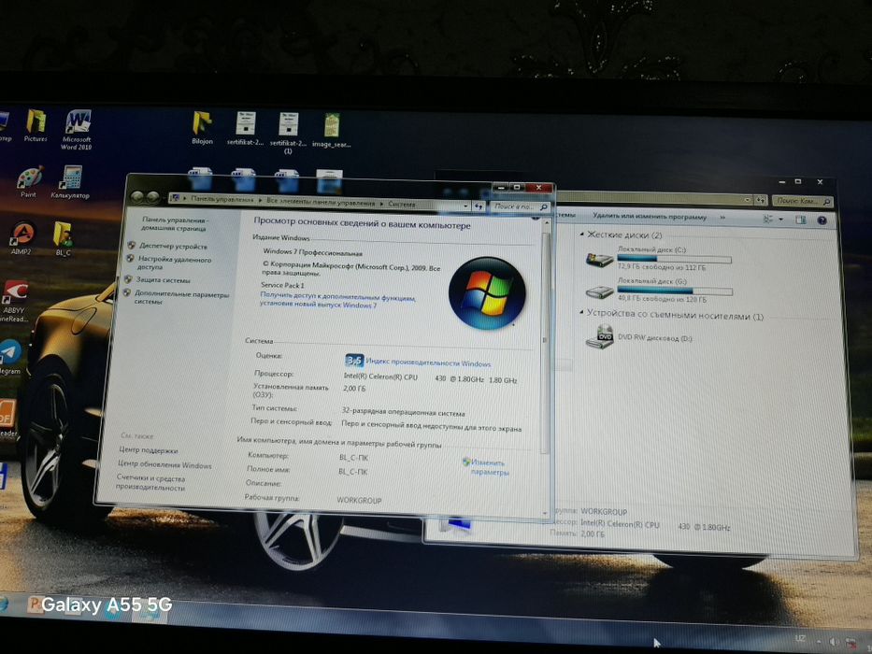
Task: Click the Windows logo in the System window
Action: pyautogui.click(x=487, y=293)
